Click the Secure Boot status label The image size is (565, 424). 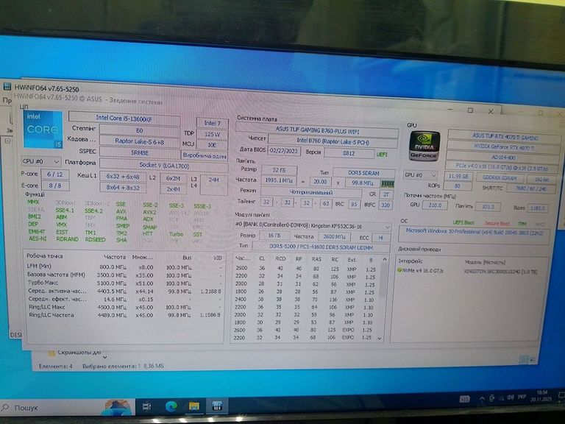[497, 223]
